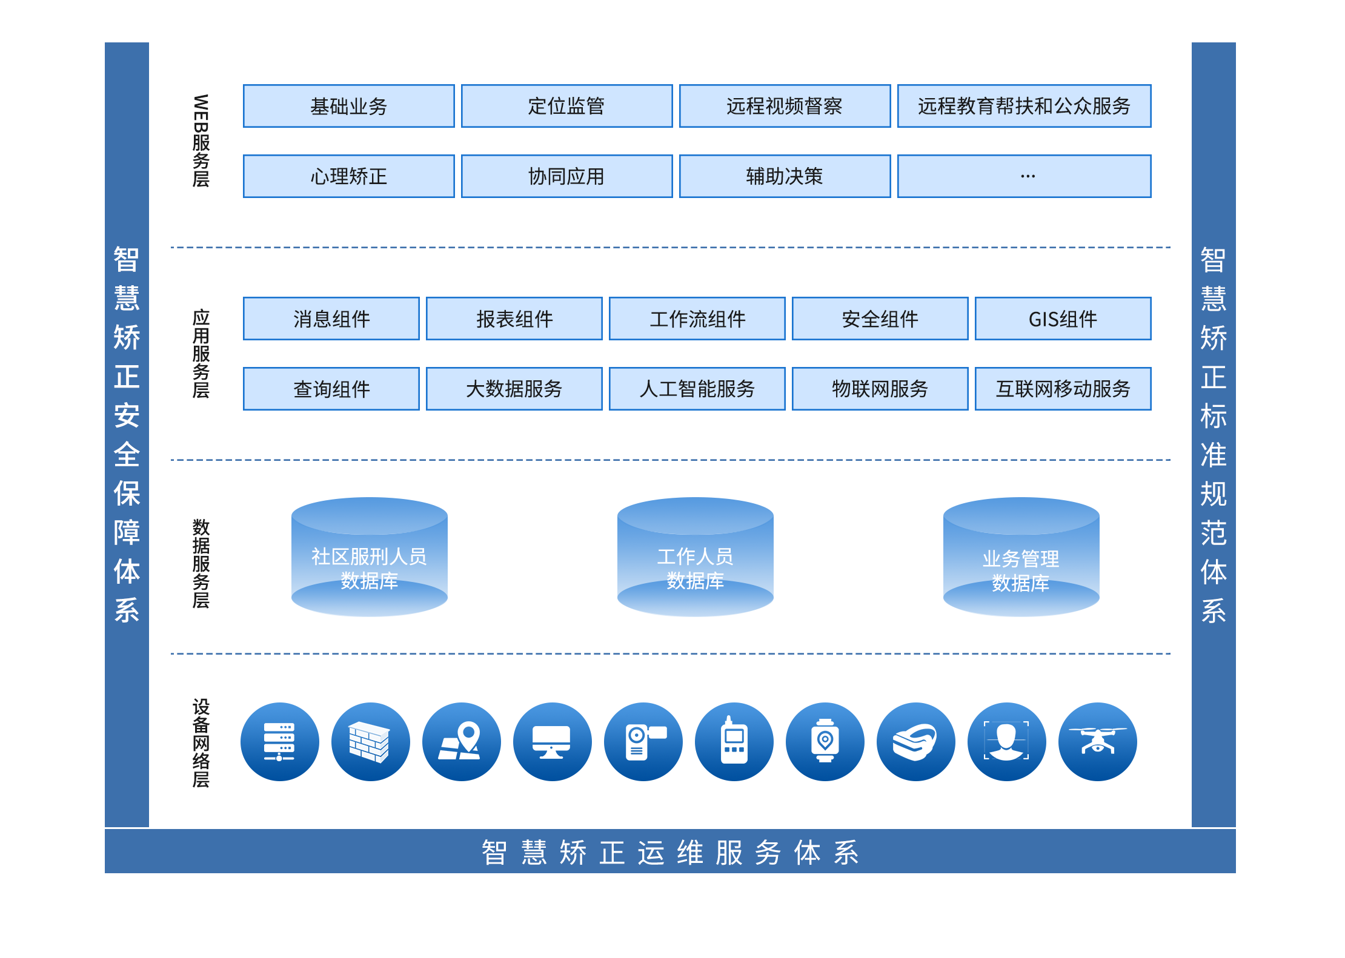This screenshot has width=1345, height=958.
Task: Select the VR headset icon
Action: (916, 742)
